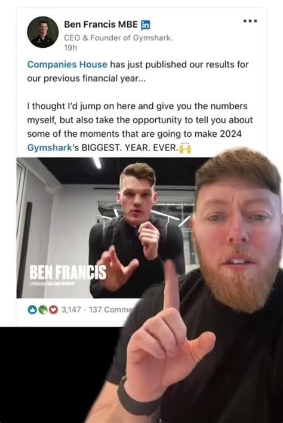
Task: Open the author's round profile picture
Action: coord(43,32)
